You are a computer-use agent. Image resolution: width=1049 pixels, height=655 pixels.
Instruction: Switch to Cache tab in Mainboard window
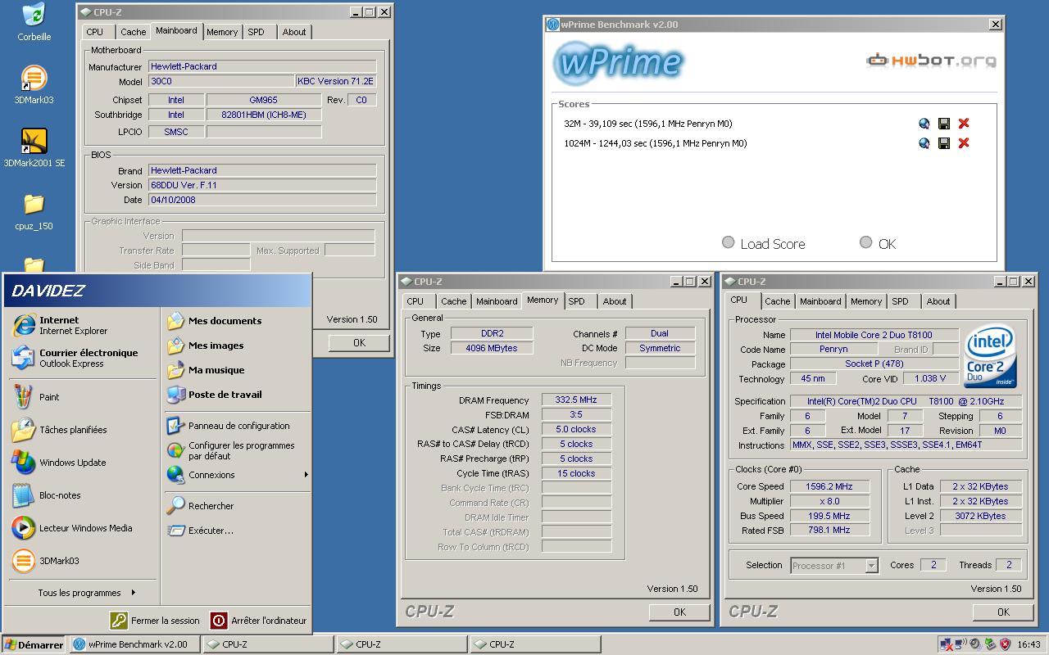click(x=134, y=32)
